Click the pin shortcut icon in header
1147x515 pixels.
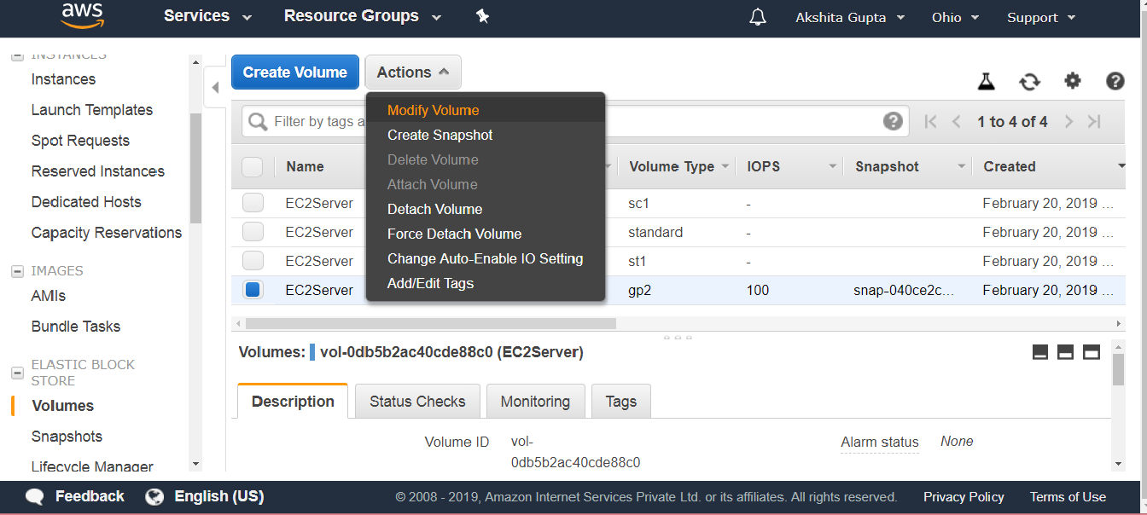[483, 16]
